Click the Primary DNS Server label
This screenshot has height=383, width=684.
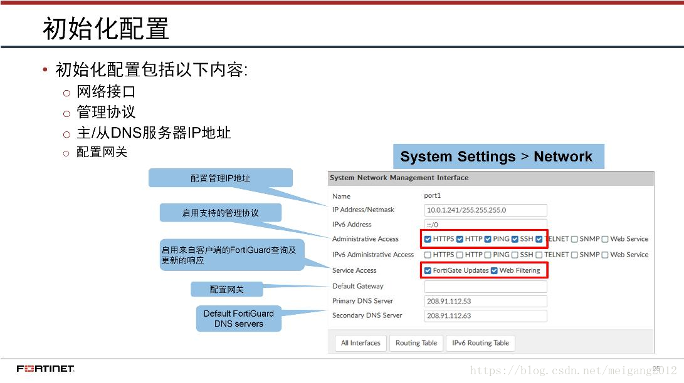coord(362,301)
